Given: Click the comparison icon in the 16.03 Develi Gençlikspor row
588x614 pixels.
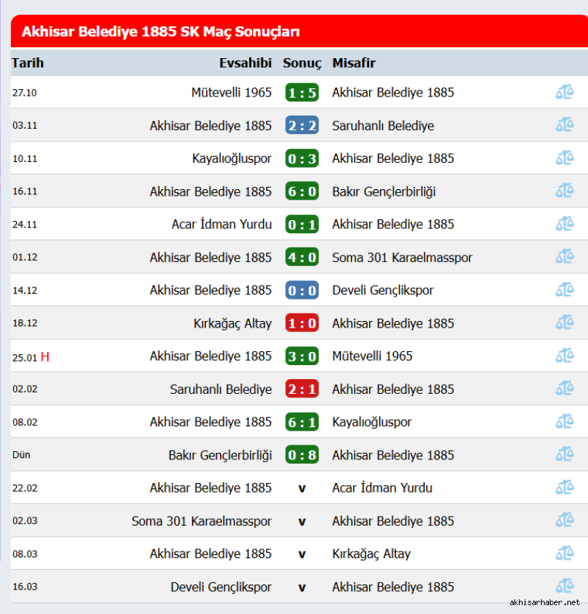Looking at the screenshot, I should (x=564, y=586).
